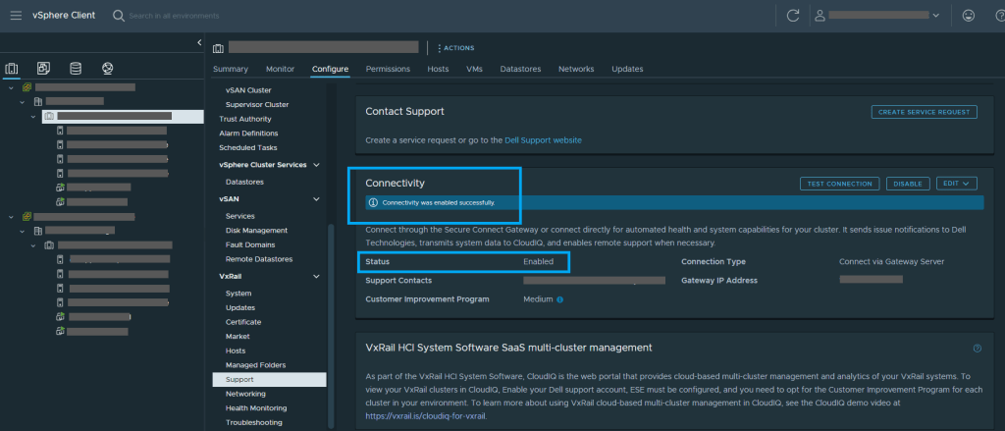1005x431 pixels.
Task: Click the Create Service Request button
Action: pos(924,113)
